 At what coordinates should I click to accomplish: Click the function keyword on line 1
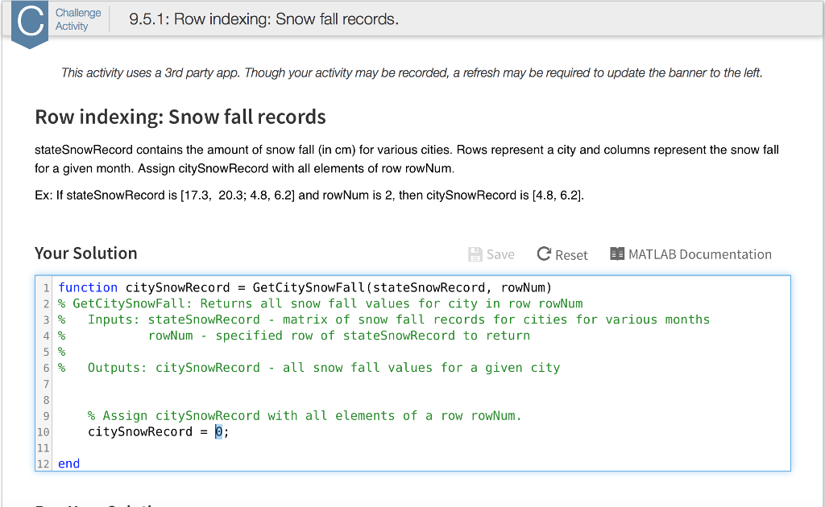pyautogui.click(x=88, y=287)
